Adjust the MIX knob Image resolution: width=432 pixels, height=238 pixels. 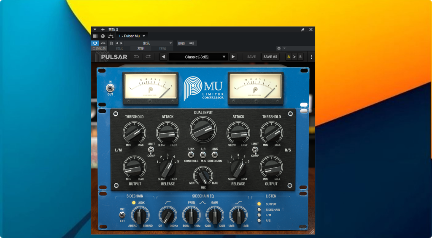click(203, 176)
